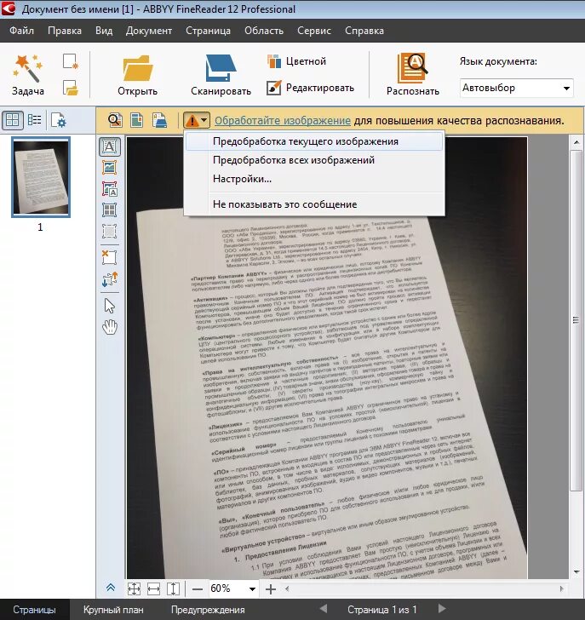Open the Сервис menu
The width and height of the screenshot is (585, 620).
pyautogui.click(x=314, y=31)
